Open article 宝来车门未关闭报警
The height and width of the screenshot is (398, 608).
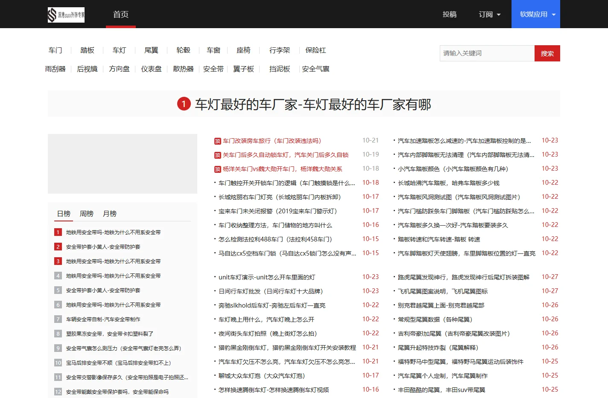point(279,211)
